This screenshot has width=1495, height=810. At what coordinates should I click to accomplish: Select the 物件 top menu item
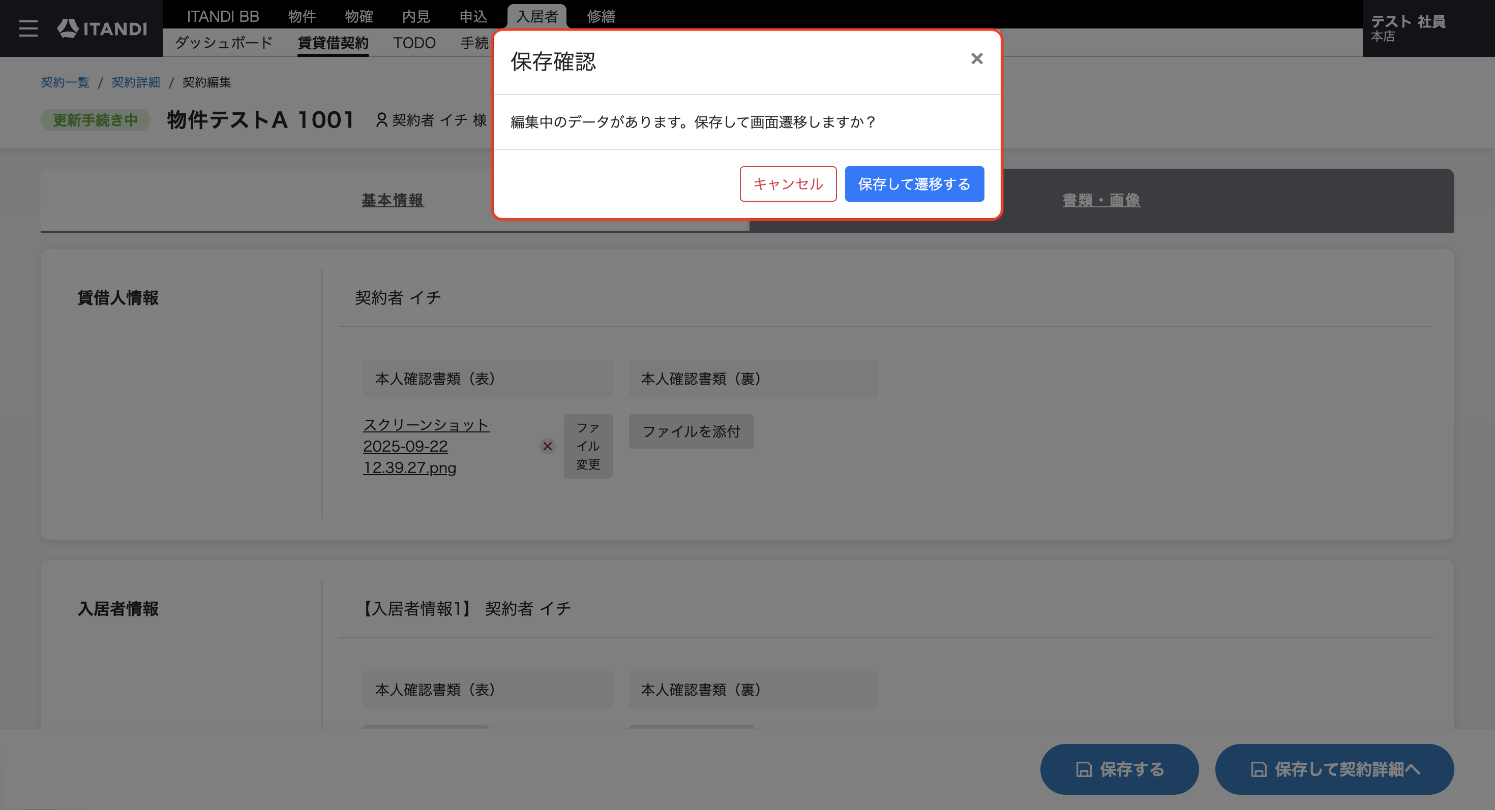coord(302,16)
